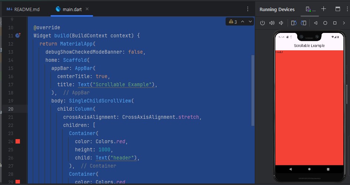Click 'build' method name on line 11
350x185 pixels.
click(62, 36)
